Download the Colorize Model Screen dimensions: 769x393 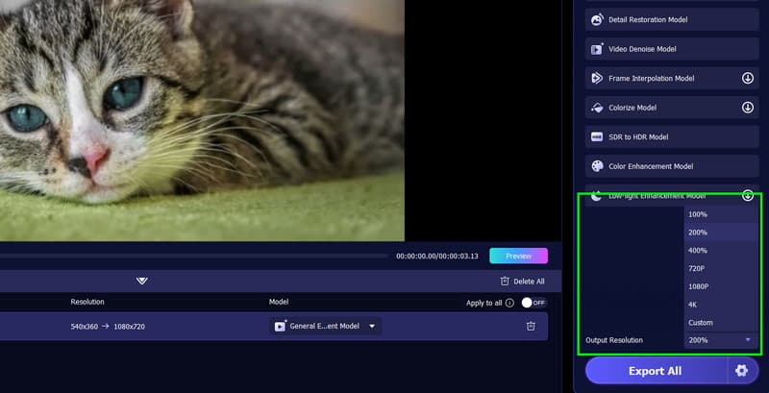point(747,108)
